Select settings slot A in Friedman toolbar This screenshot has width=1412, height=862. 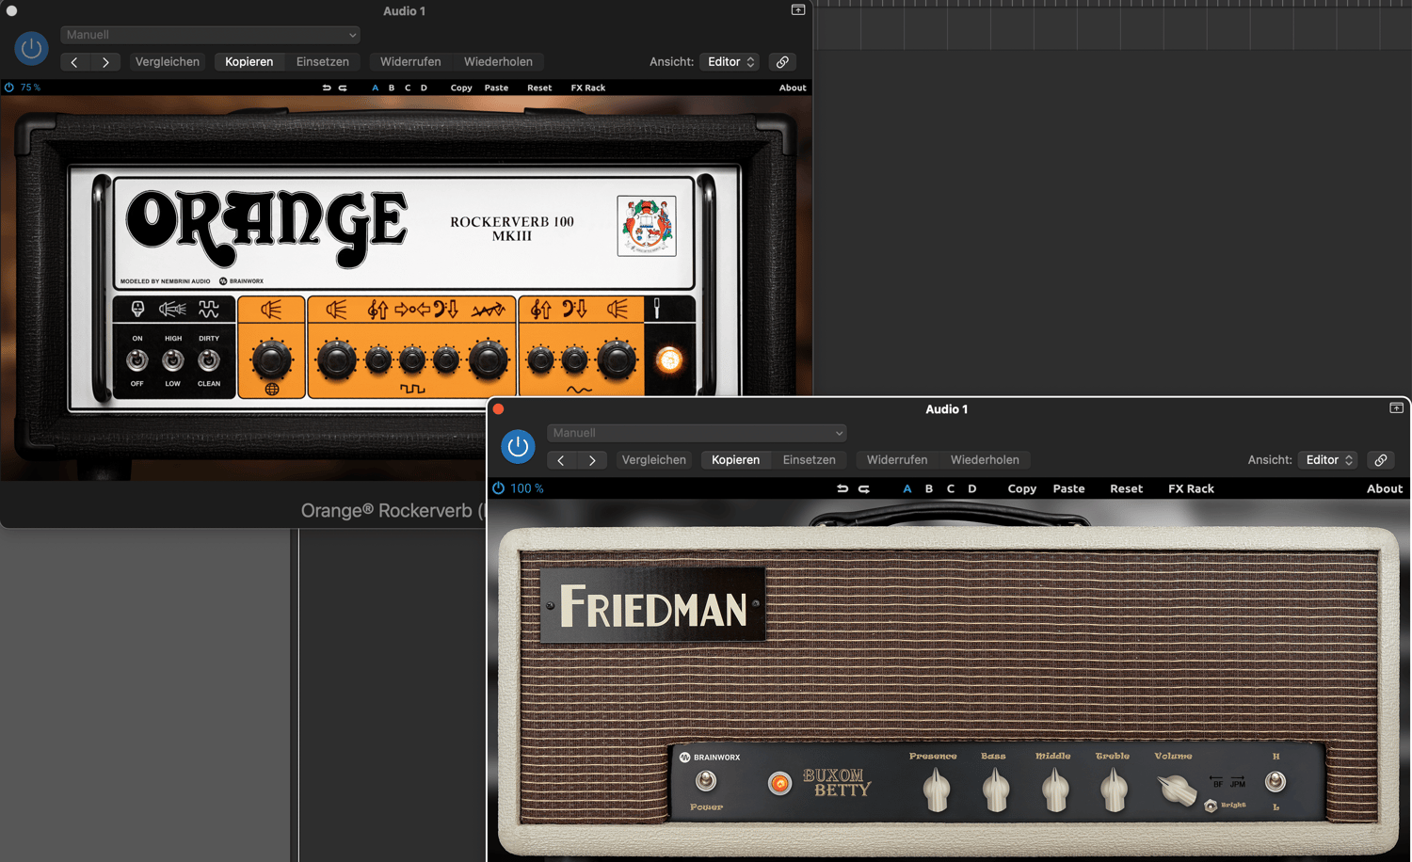(x=907, y=488)
